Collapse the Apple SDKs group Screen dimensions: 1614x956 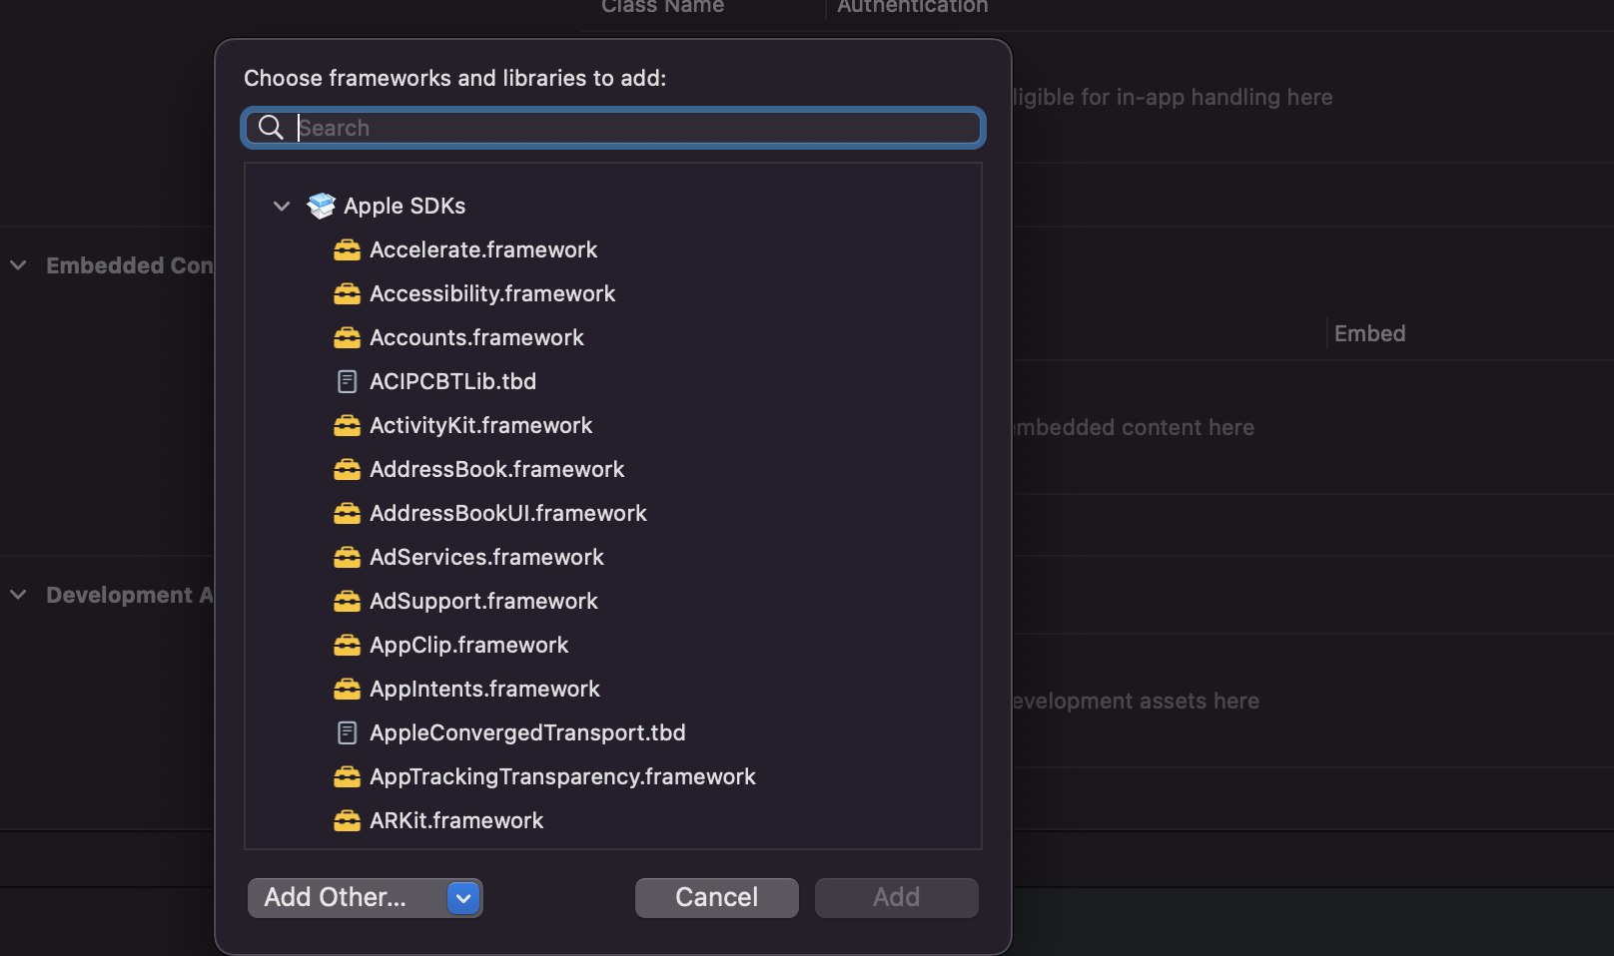click(281, 206)
